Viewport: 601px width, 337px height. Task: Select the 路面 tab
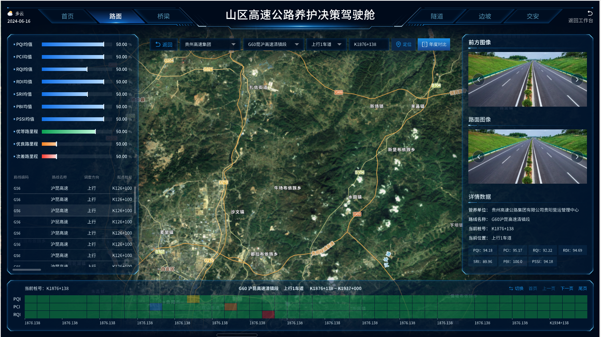coord(116,16)
